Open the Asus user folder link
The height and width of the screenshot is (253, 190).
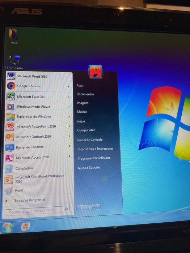[x=80, y=85]
